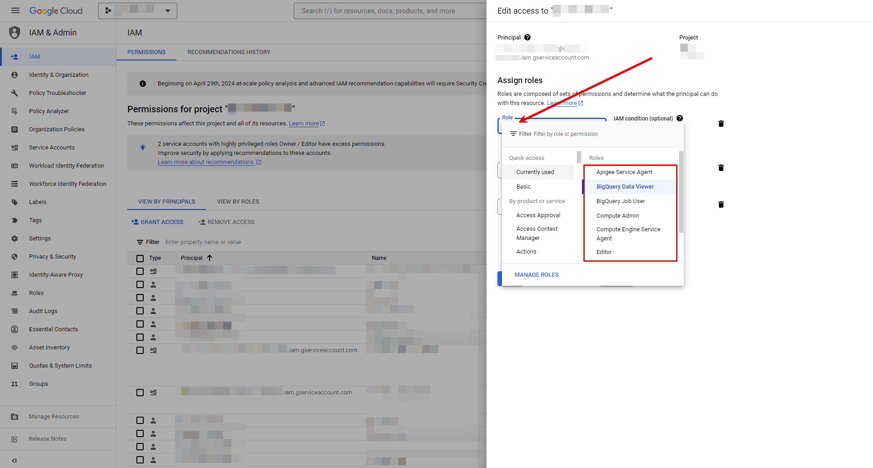This screenshot has height=468, width=873.
Task: Check the first table row checkbox
Action: point(140,271)
